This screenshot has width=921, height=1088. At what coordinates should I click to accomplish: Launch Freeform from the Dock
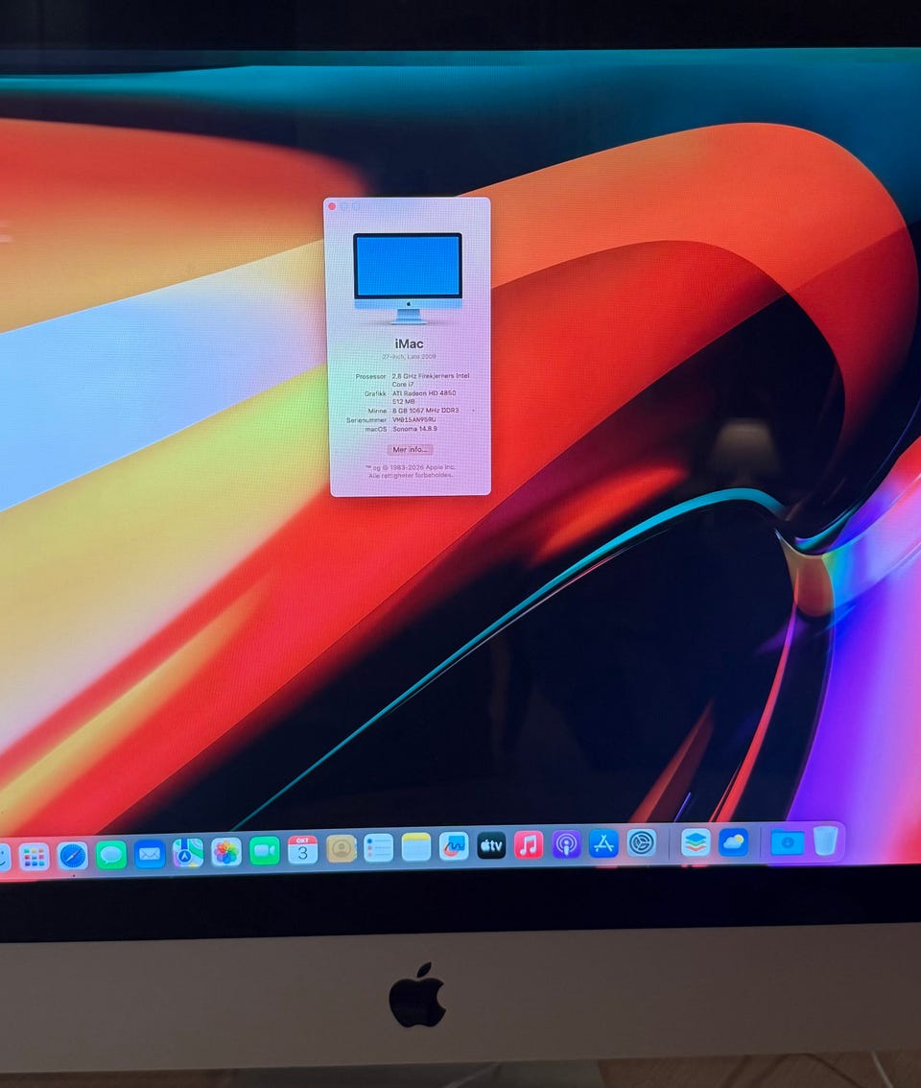[x=454, y=846]
